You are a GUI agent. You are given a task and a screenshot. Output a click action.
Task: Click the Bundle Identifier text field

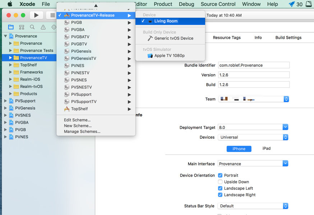click(254, 65)
